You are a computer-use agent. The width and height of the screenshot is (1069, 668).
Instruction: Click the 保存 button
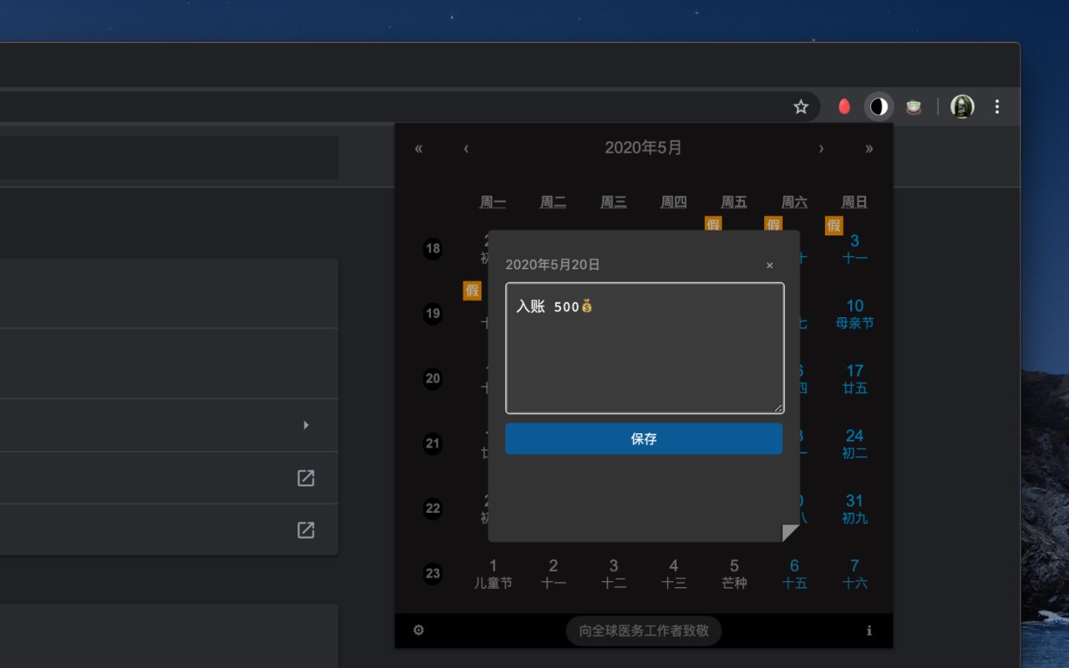[x=644, y=438]
